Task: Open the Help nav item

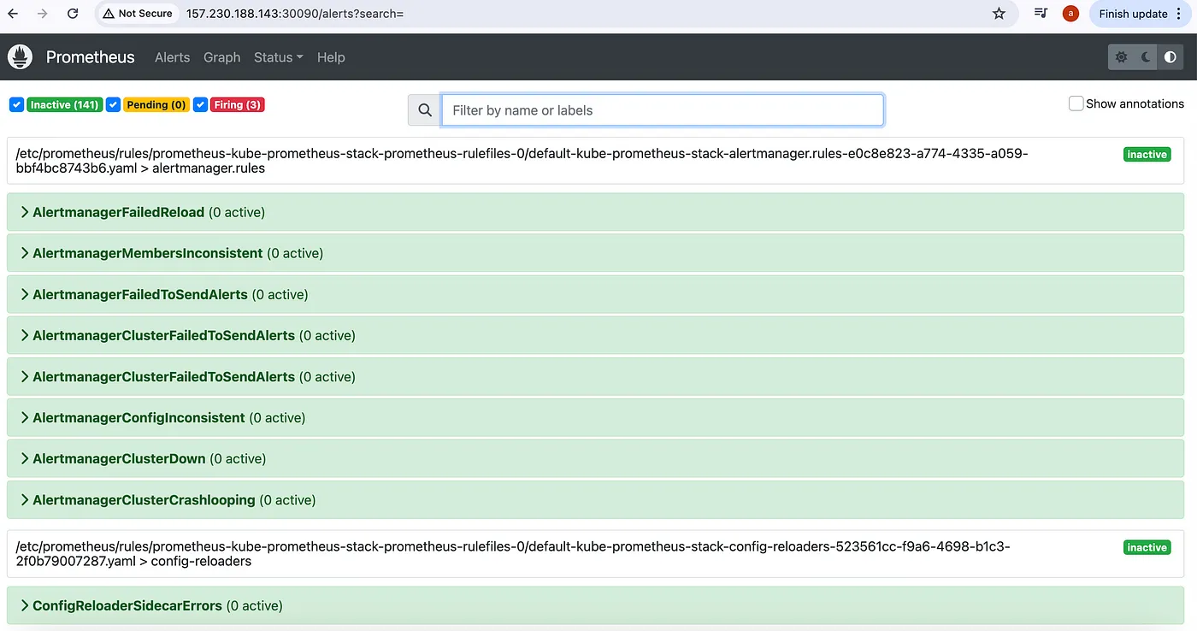Action: tap(331, 57)
